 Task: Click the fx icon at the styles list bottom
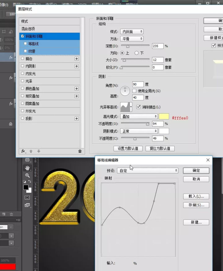click(23, 151)
